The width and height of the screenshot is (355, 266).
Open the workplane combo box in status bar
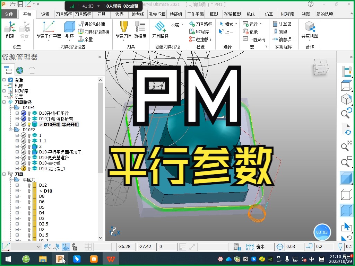26,247
